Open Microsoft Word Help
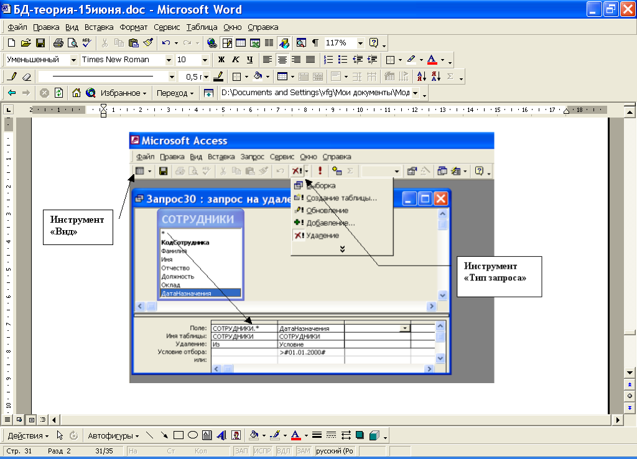637x459 pixels. point(373,43)
